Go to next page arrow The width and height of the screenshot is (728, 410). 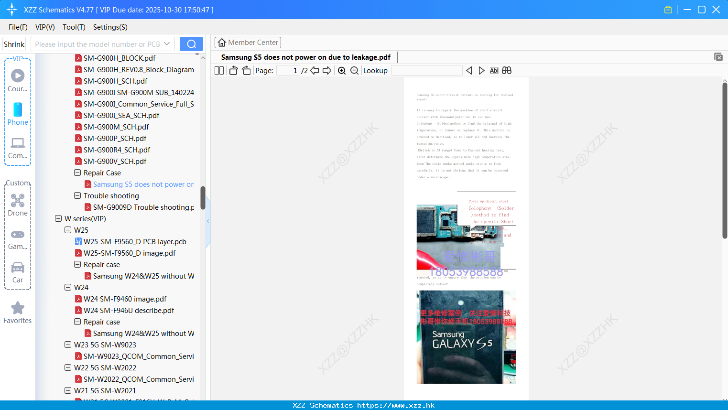coord(327,70)
